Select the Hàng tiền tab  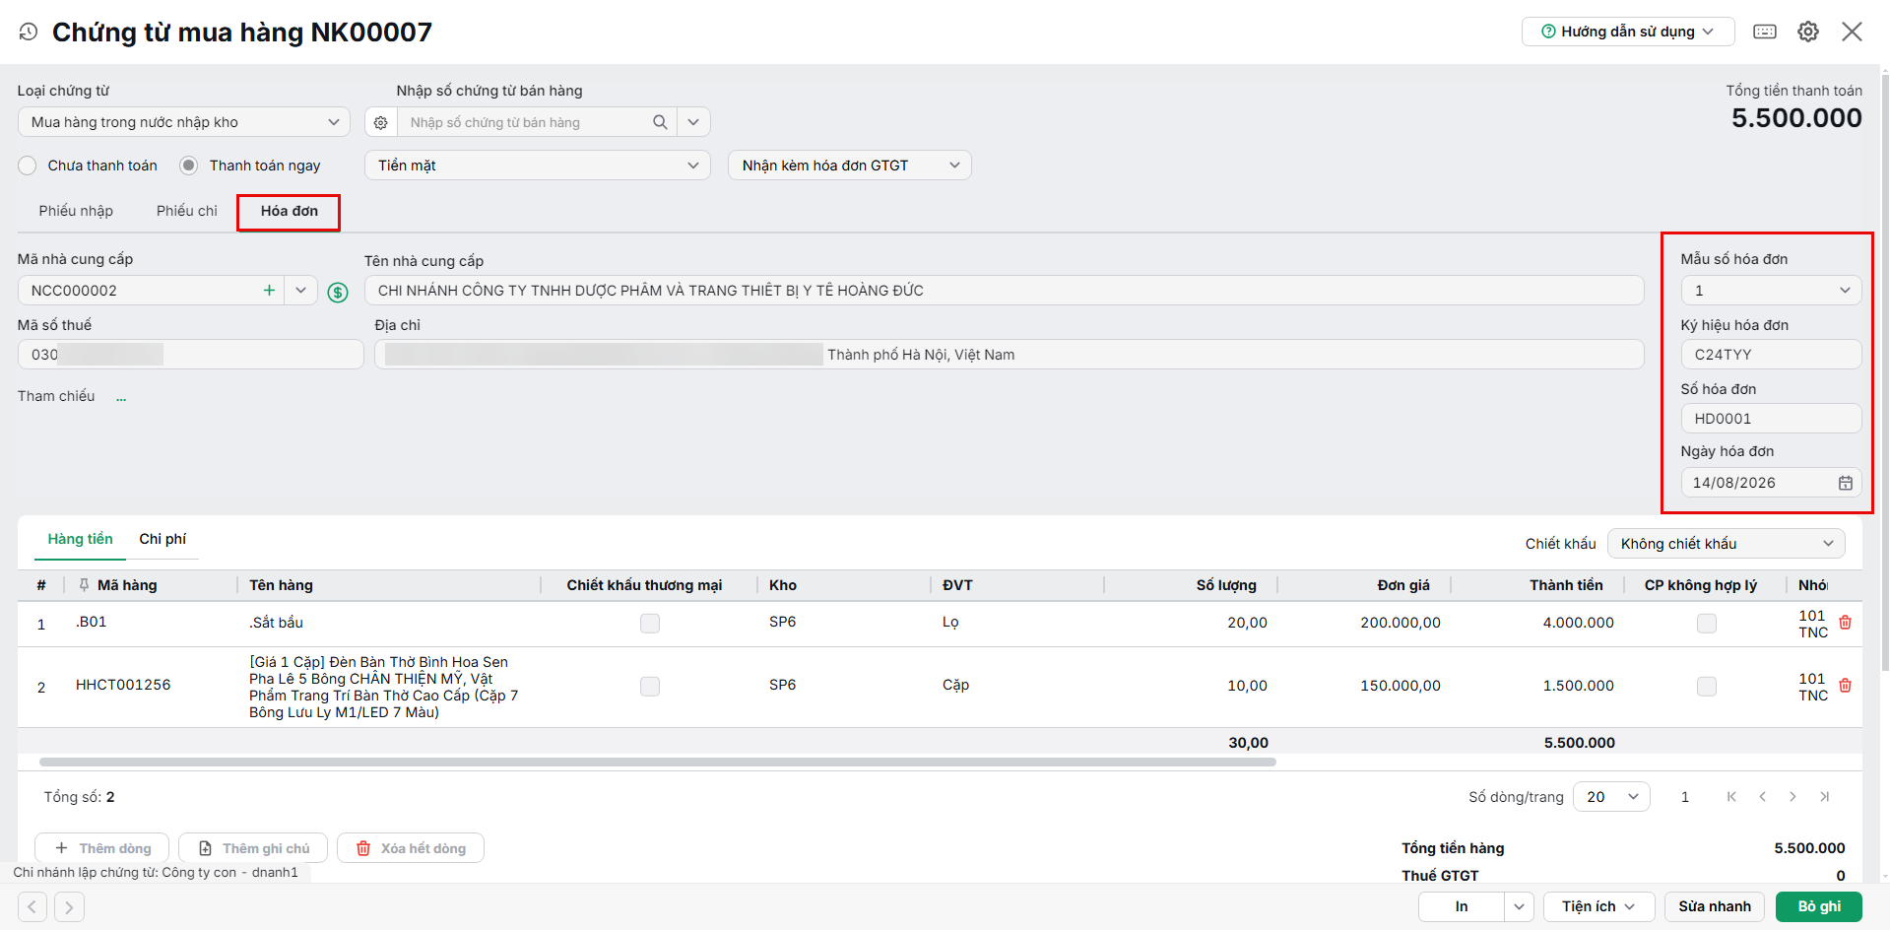click(x=81, y=539)
